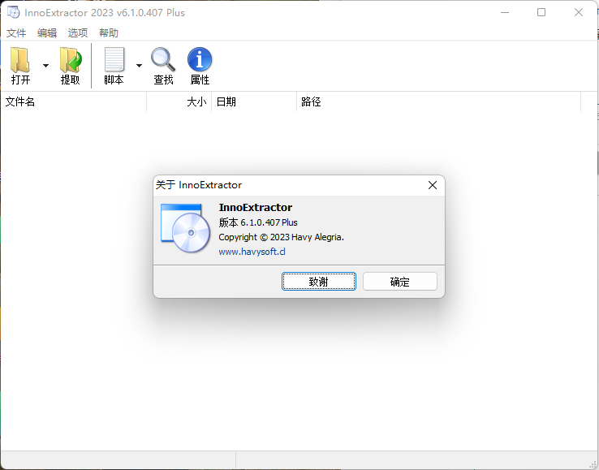
Task: Click the 脚本 (Script) document icon
Action: [114, 60]
